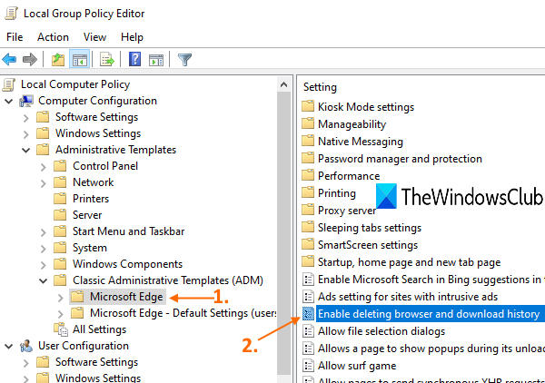Screen dimensions: 545x383
Task: Select SmartScreen settings folder
Action: (x=368, y=245)
